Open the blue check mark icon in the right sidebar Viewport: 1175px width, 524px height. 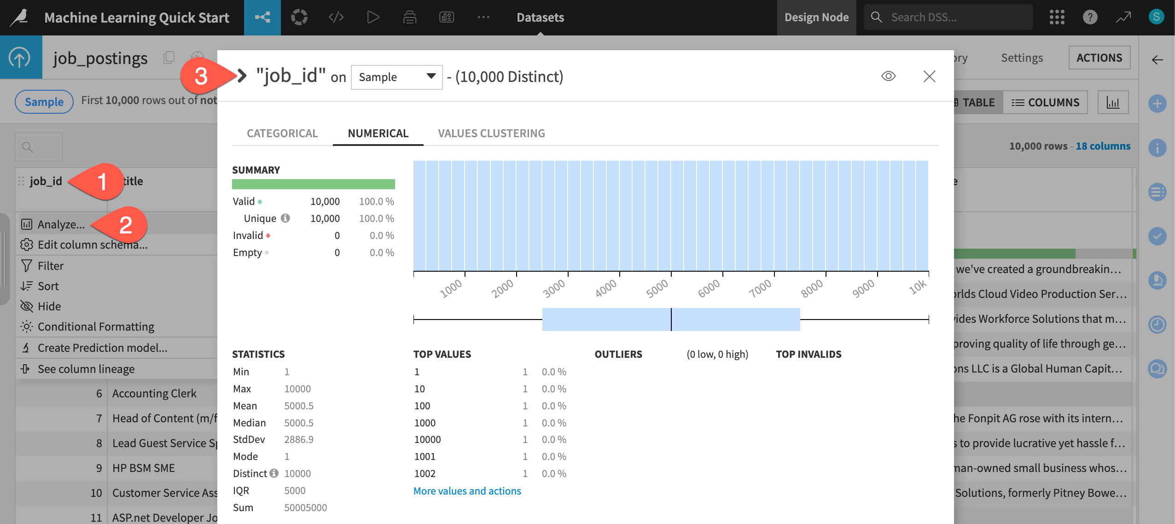coord(1157,236)
